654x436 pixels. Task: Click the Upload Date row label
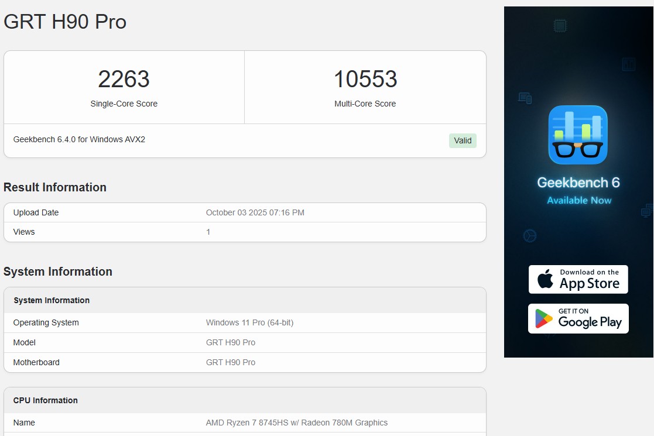(x=36, y=212)
